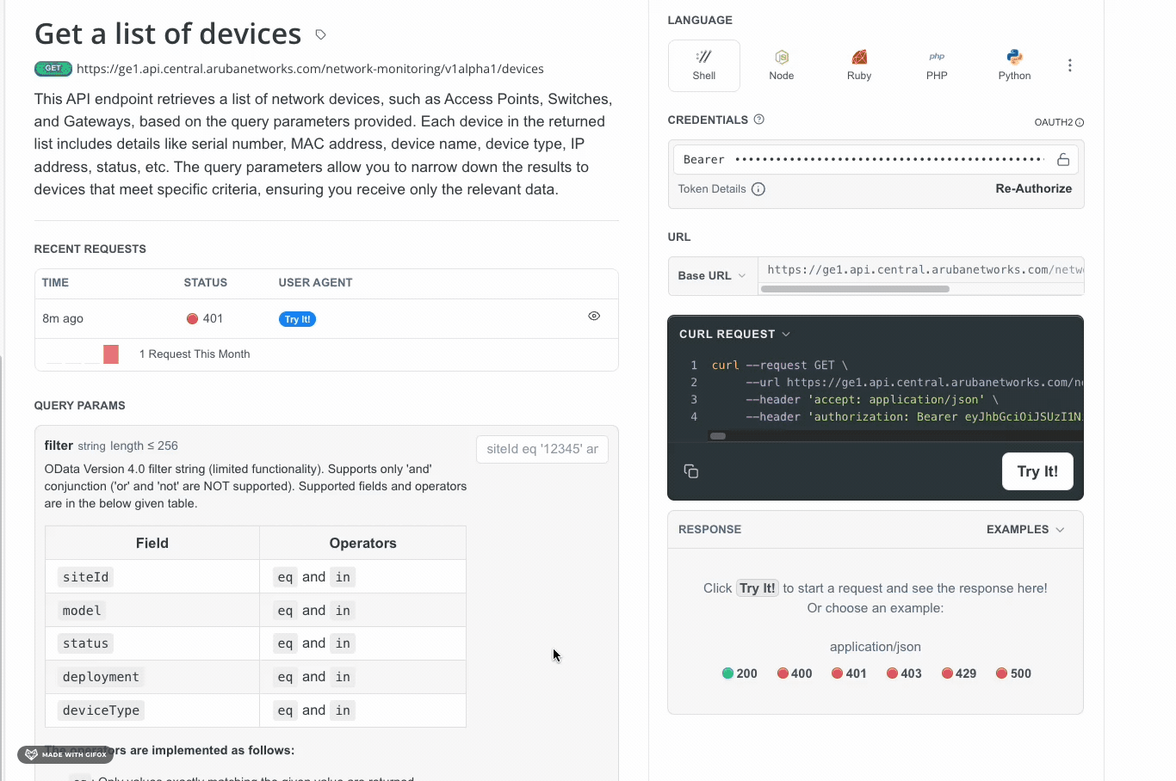View the 401 request with eye icon
This screenshot has width=1176, height=781.
(x=594, y=317)
